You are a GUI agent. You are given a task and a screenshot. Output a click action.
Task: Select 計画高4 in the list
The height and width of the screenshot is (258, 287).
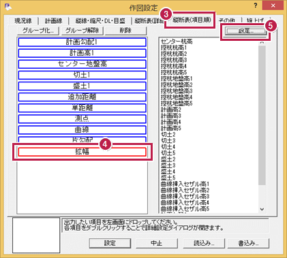[171, 122]
